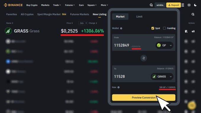201x113 pixels.
Task: Toggle the moon dark mode icon
Action: (195, 5)
